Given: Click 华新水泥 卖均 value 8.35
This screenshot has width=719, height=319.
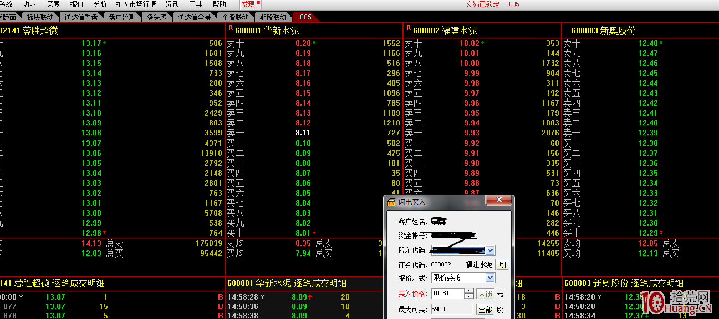Looking at the screenshot, I should coord(303,243).
